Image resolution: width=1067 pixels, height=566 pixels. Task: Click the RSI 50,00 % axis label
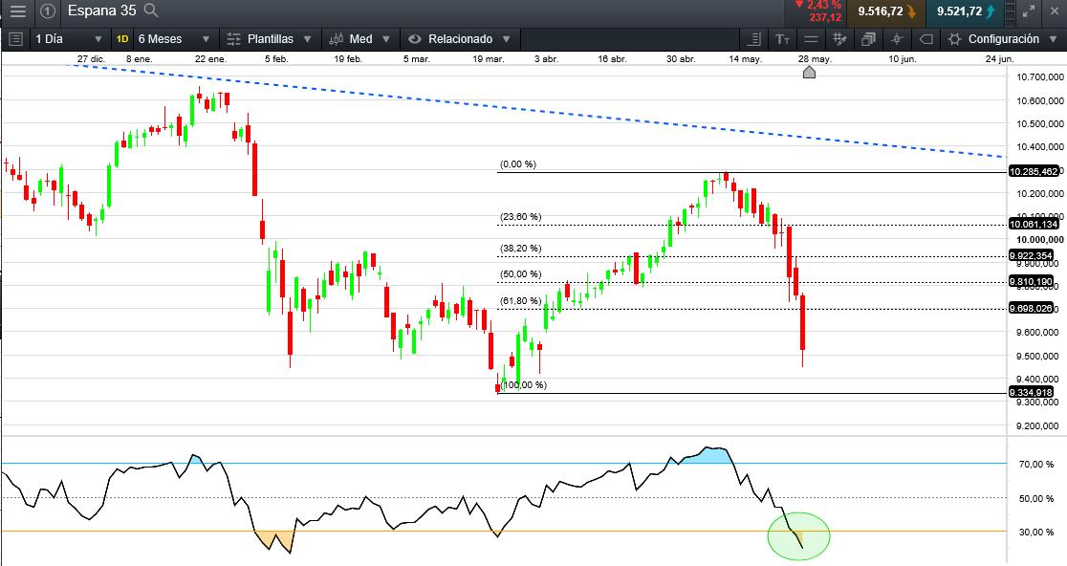pyautogui.click(x=1036, y=499)
